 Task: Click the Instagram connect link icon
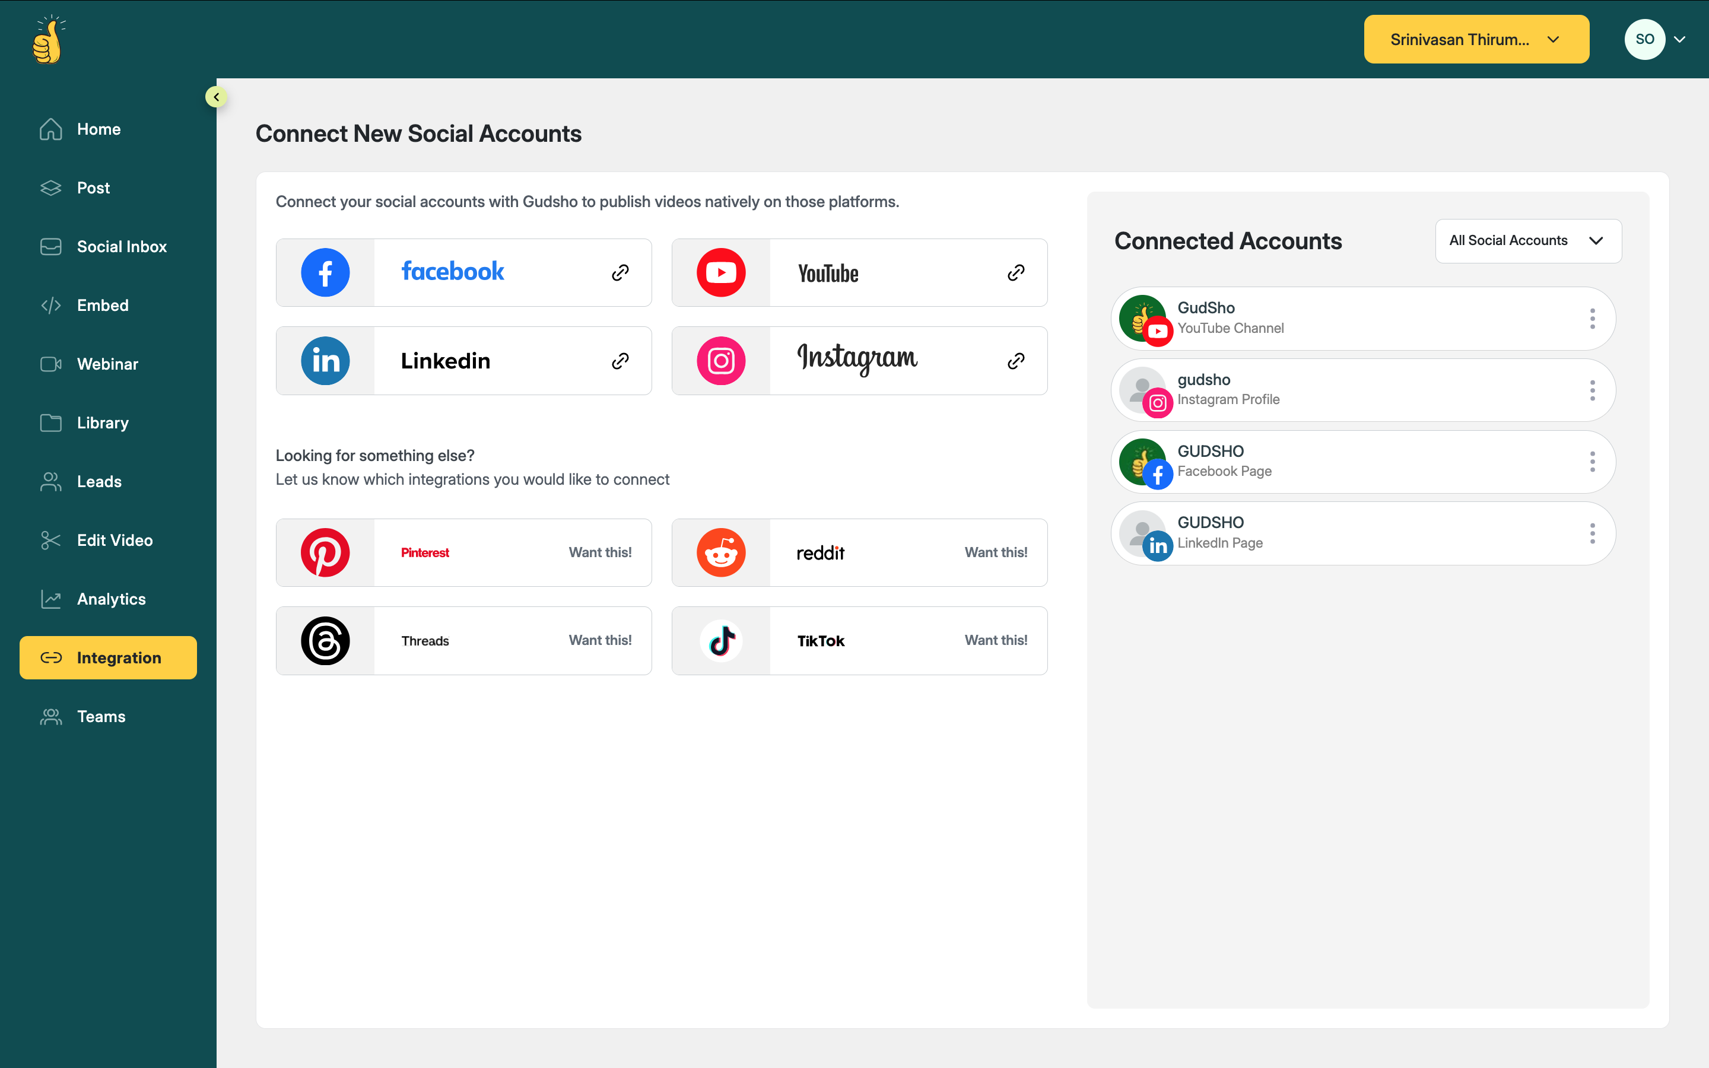tap(1015, 361)
